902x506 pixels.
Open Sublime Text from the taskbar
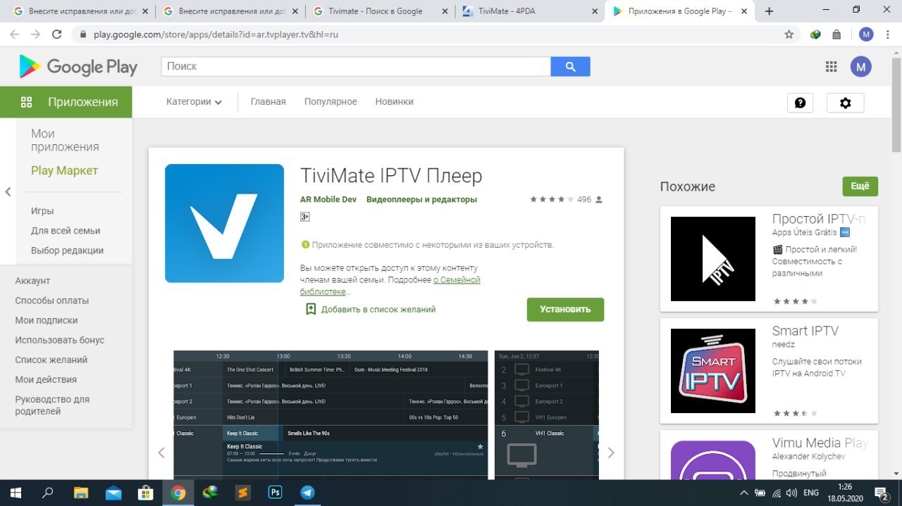[x=243, y=493]
